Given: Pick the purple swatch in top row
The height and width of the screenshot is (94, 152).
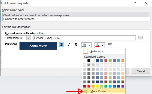Looking at the screenshot, I should tap(114, 61).
